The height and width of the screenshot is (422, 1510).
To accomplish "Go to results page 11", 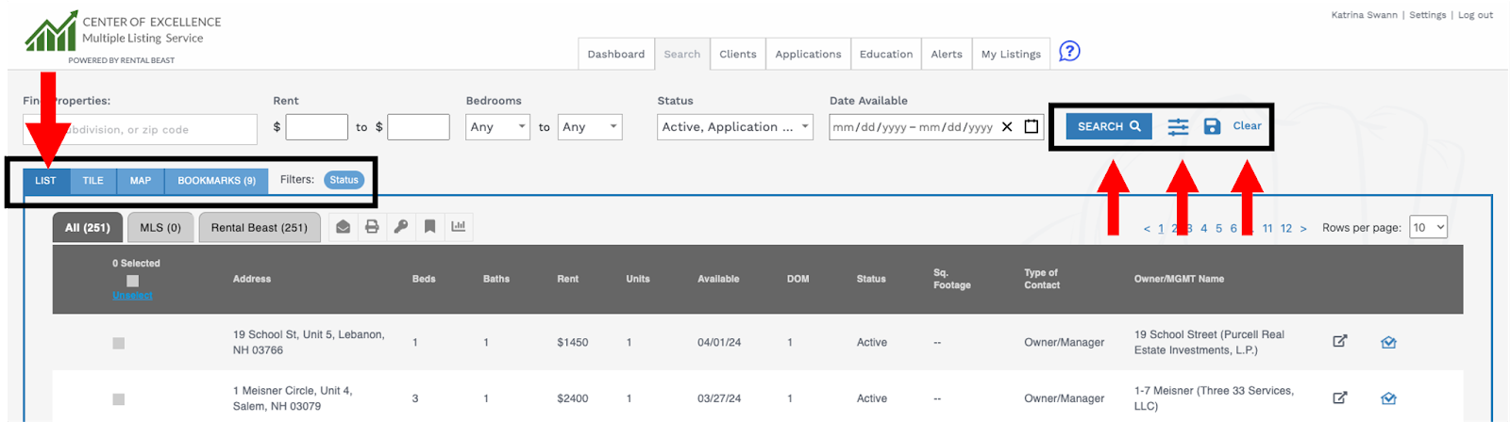I will pos(1267,228).
